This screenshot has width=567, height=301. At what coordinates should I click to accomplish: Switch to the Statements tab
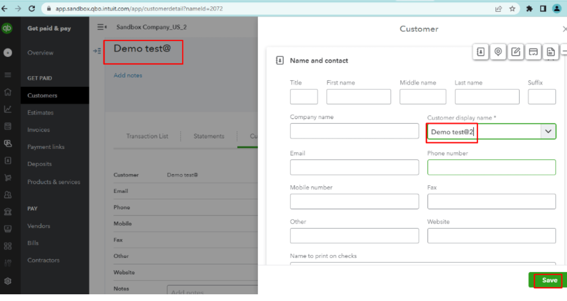click(x=209, y=136)
